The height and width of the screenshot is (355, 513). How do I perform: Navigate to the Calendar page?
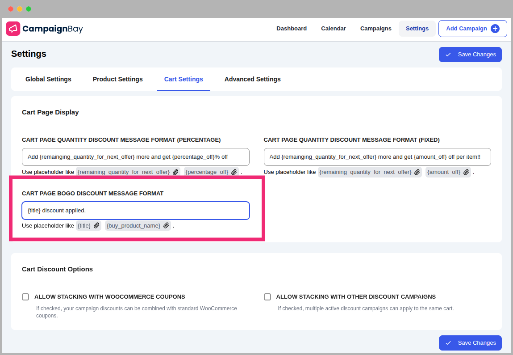[x=334, y=29]
